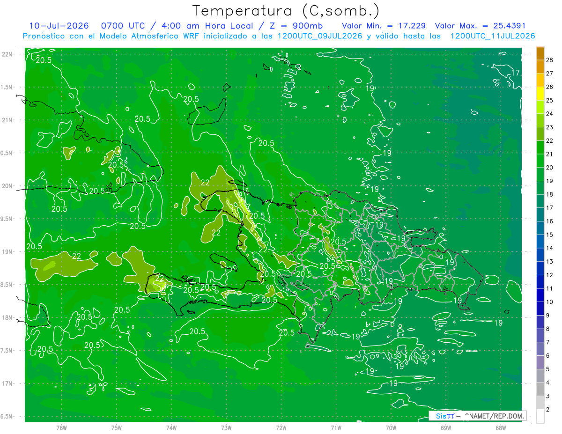This screenshot has height=434, width=562.
Task: Click the 17 label on the color scale
Action: click(x=550, y=208)
